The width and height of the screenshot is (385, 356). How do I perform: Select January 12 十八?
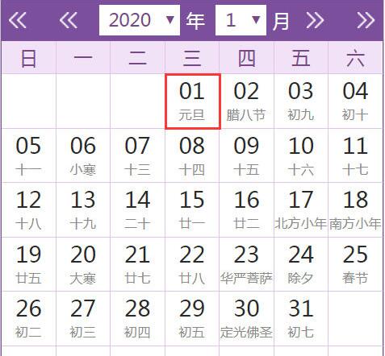point(28,210)
